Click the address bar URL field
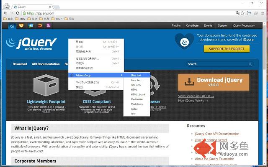The image size is (268, 167). pos(128,13)
